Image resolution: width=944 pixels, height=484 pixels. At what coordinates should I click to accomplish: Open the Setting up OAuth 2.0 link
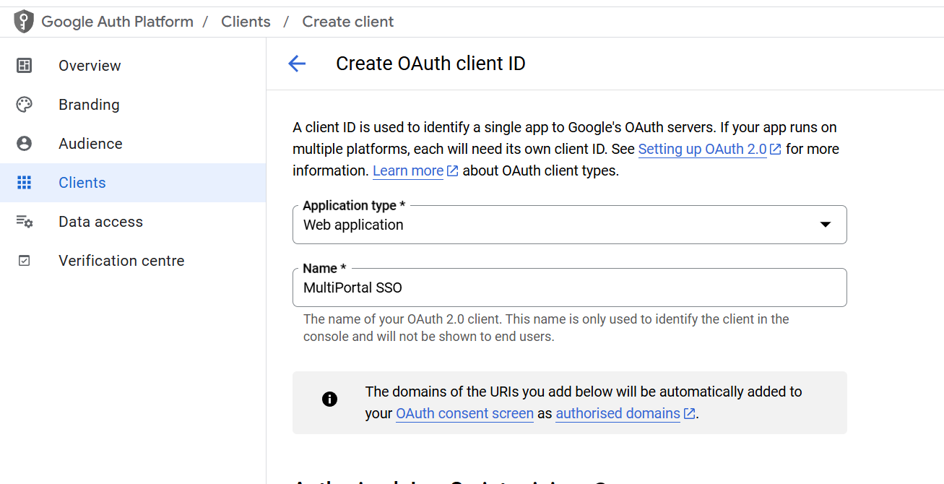click(702, 150)
